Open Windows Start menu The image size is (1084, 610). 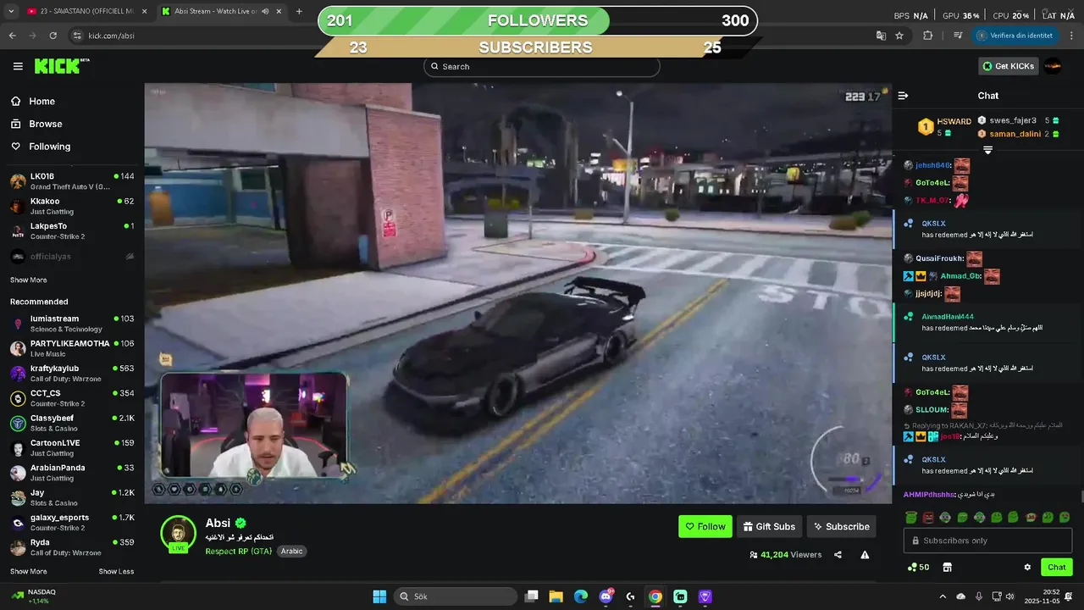pyautogui.click(x=379, y=596)
